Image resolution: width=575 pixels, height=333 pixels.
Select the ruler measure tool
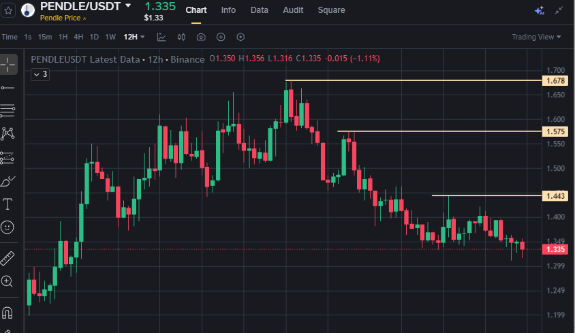7,259
